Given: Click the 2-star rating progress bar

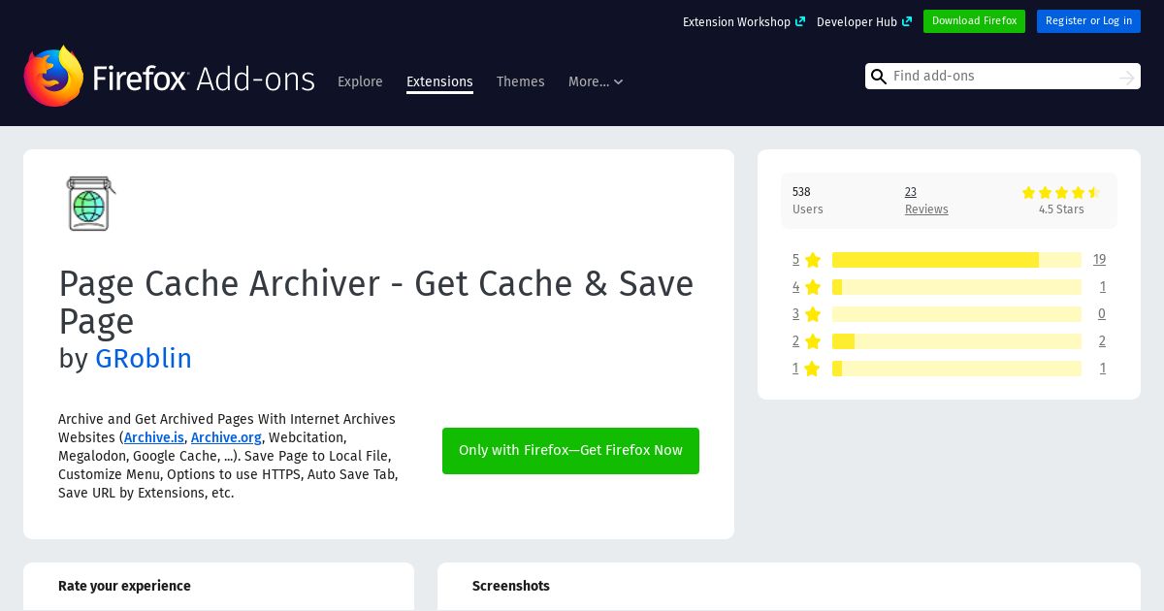Looking at the screenshot, I should [x=956, y=341].
